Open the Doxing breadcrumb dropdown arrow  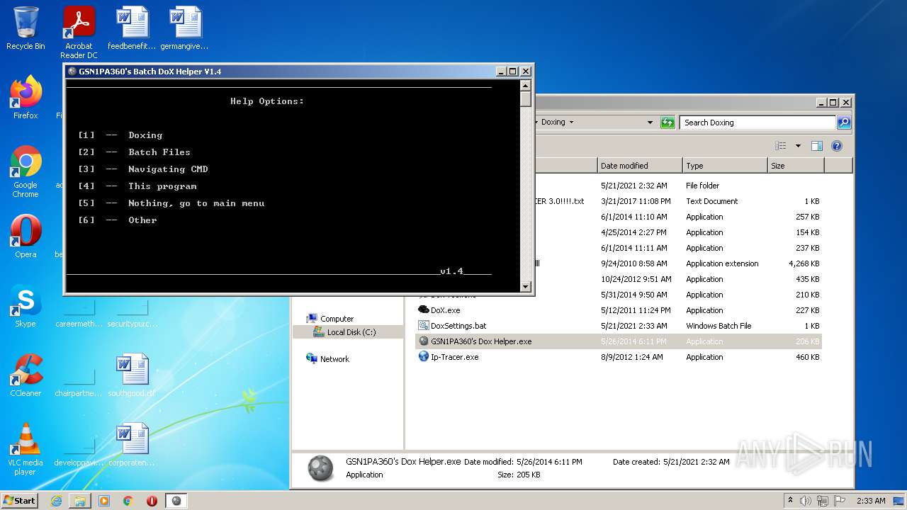[571, 123]
